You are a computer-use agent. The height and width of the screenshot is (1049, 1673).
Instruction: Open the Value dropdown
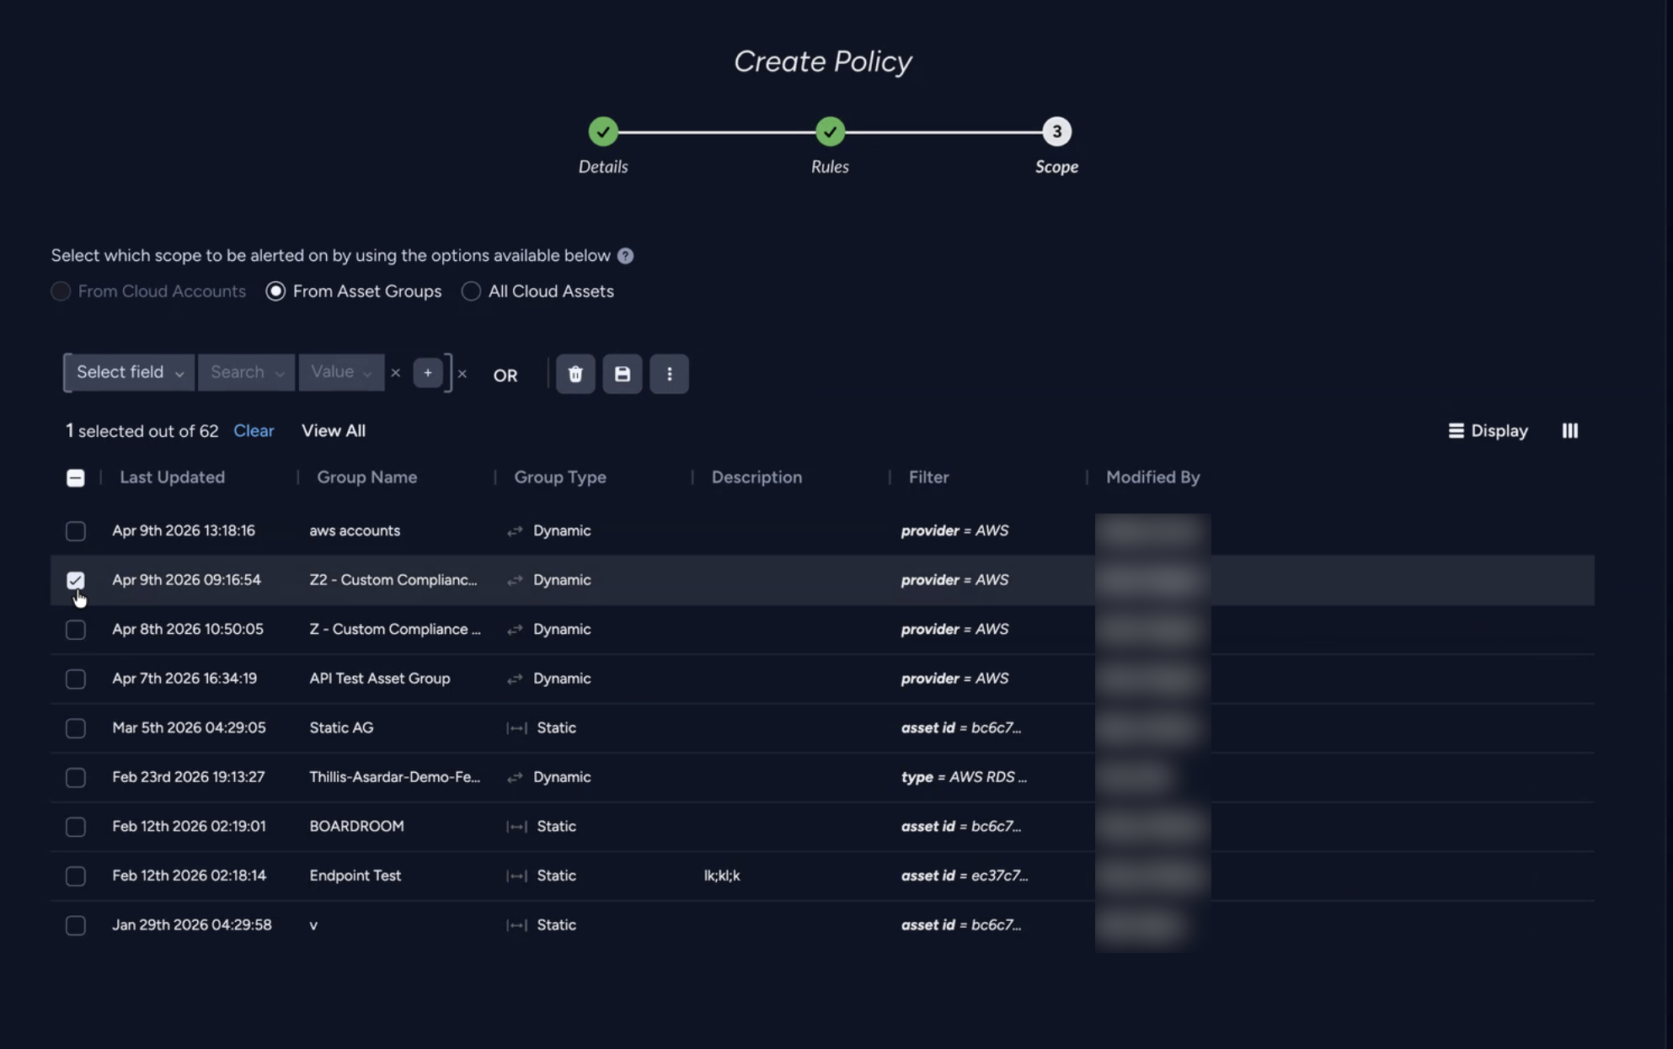341,372
